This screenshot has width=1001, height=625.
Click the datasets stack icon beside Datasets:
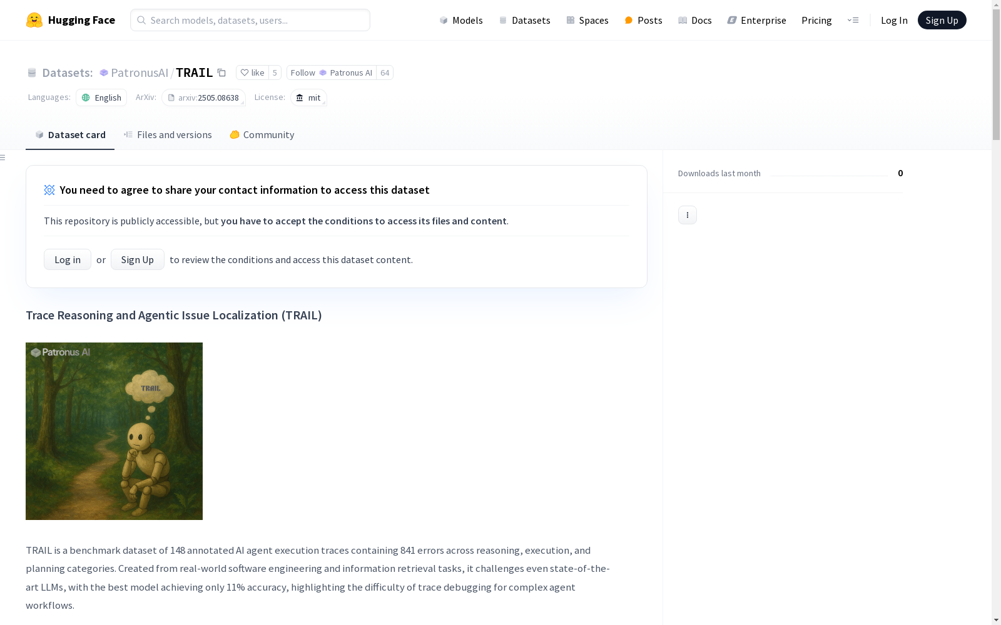[32, 72]
